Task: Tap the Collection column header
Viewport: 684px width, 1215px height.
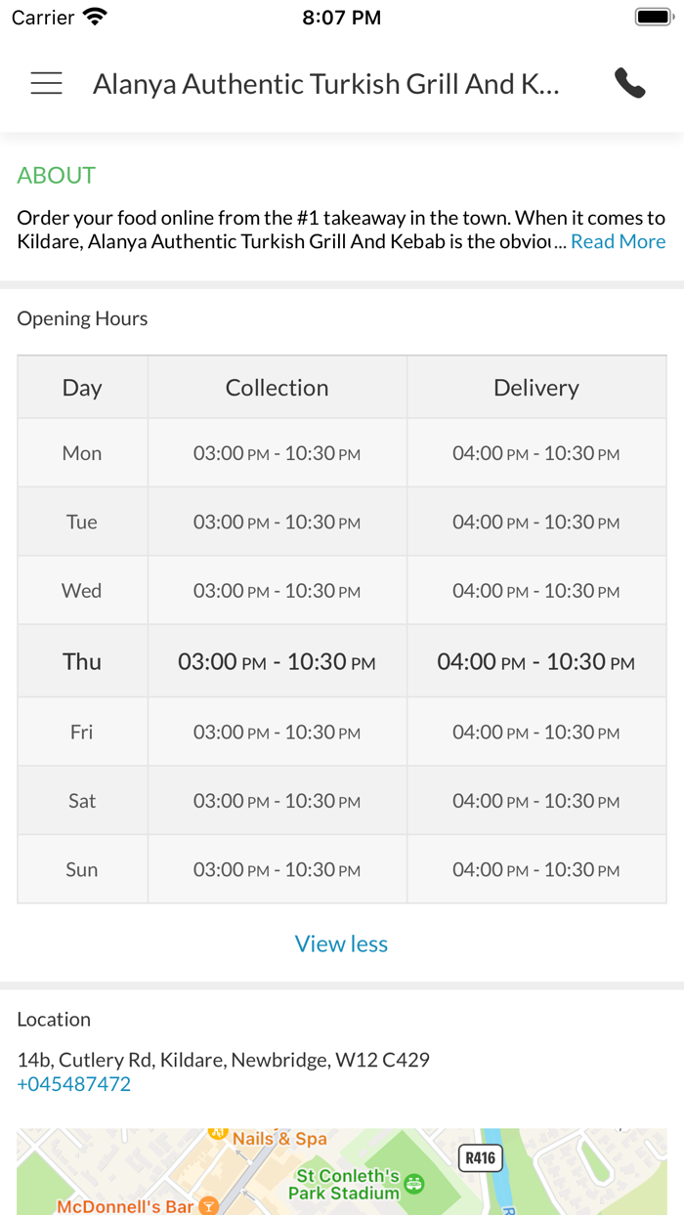Action: (277, 388)
